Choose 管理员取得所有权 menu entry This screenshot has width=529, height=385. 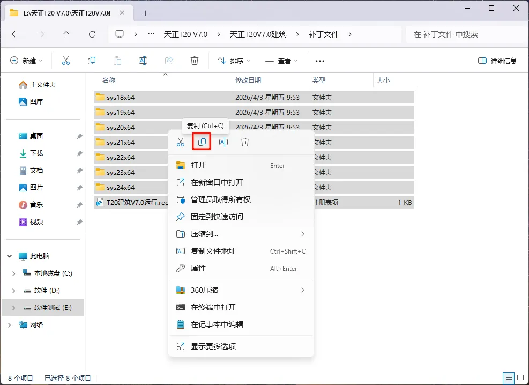click(241, 200)
